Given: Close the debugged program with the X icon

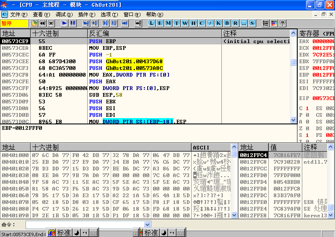Looking at the screenshot, I should pyautogui.click(x=51, y=23).
